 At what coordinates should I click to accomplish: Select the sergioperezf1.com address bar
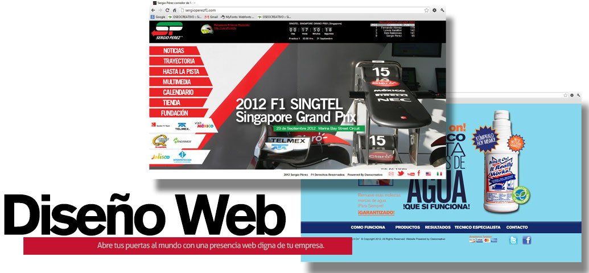pos(304,10)
